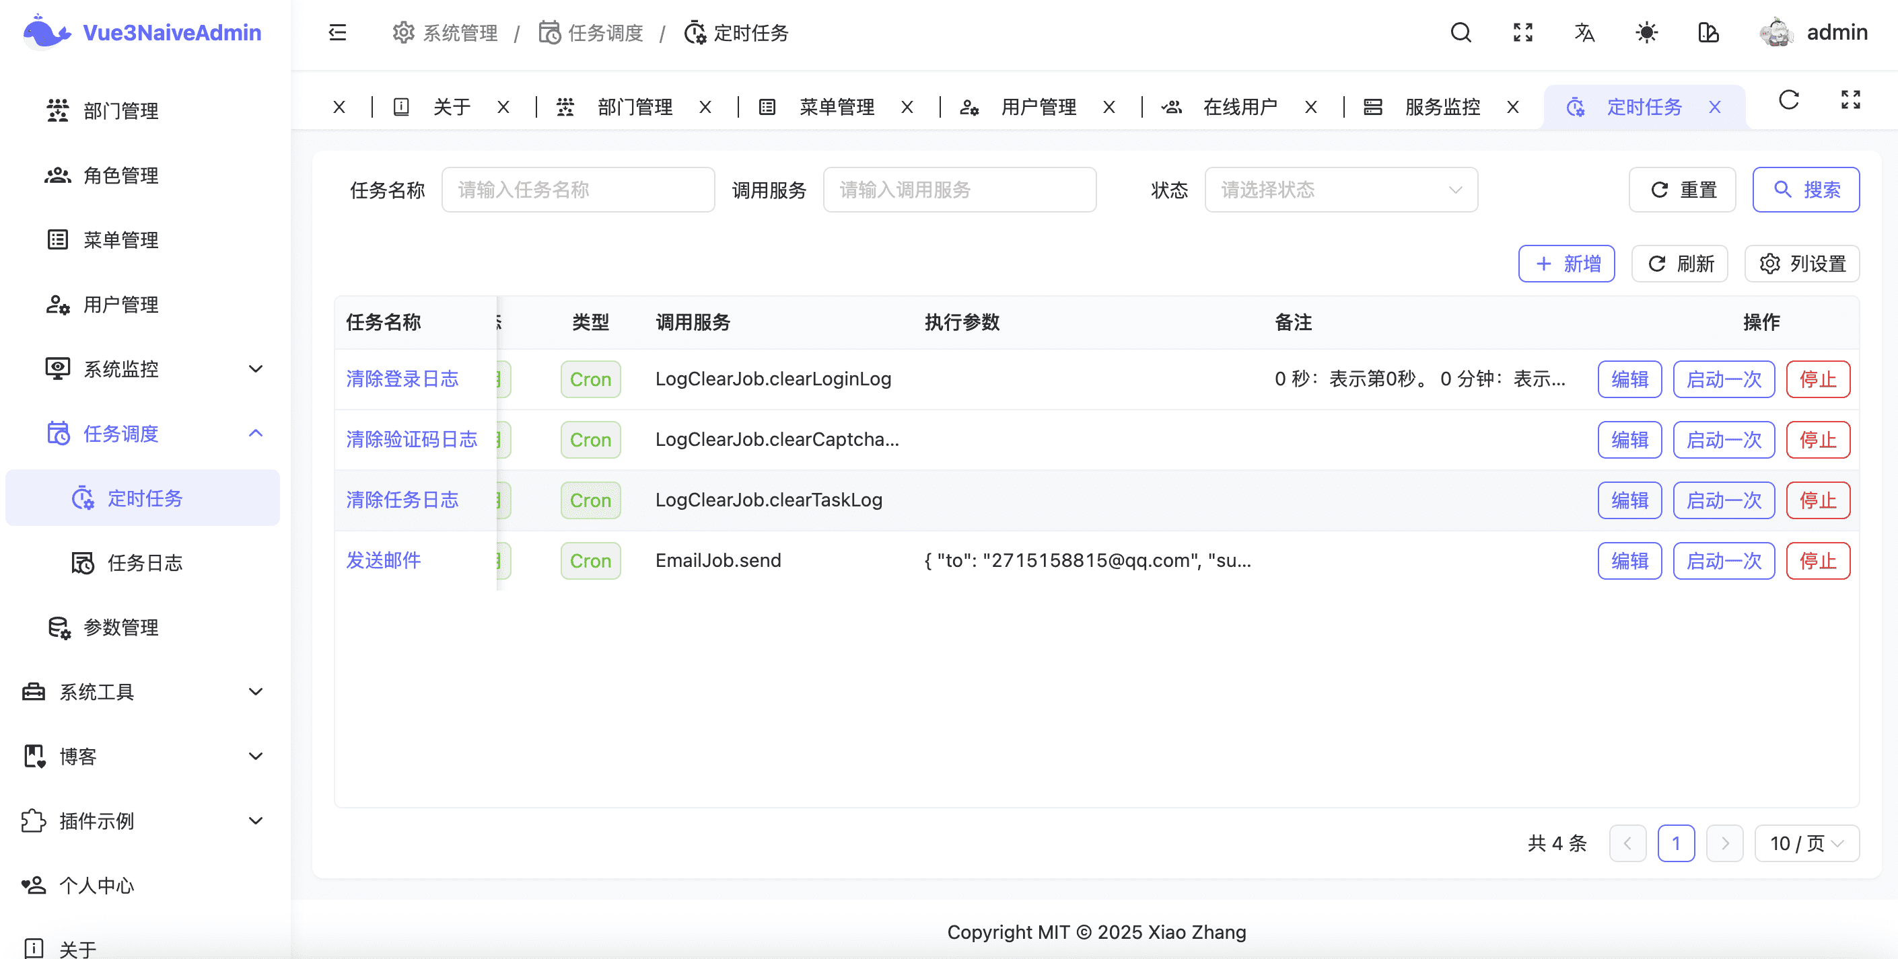Open 列设置 column settings

pyautogui.click(x=1802, y=264)
